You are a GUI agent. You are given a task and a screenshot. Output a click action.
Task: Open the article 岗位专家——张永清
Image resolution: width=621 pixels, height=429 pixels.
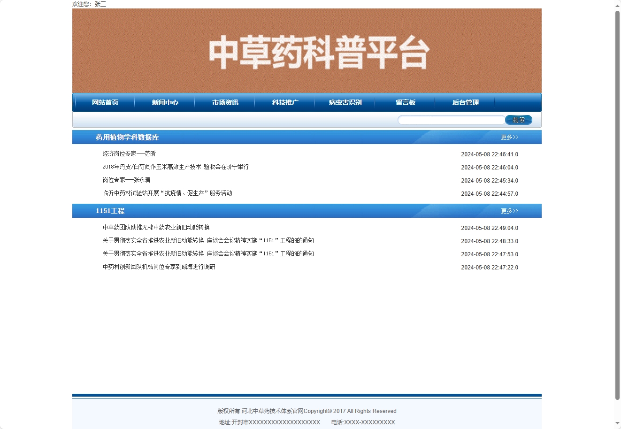coord(126,180)
